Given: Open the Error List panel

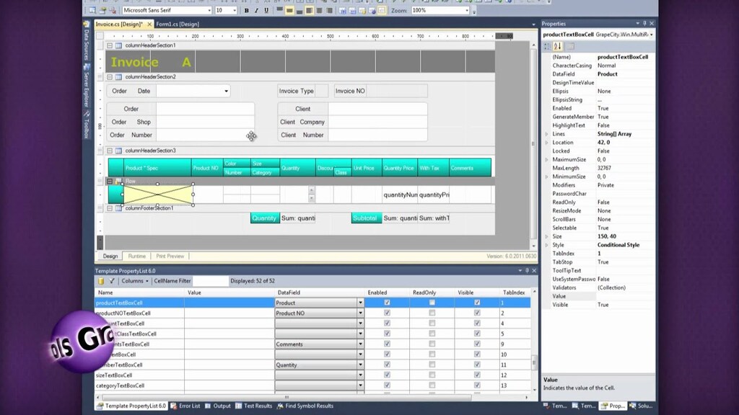Looking at the screenshot, I should coord(189,406).
